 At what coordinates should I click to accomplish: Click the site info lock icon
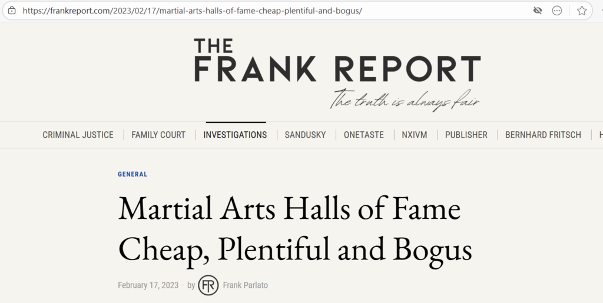[x=12, y=11]
